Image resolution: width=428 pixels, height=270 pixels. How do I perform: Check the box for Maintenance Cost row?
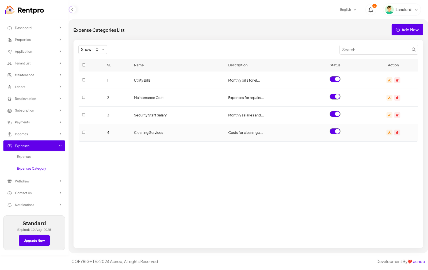click(x=84, y=97)
